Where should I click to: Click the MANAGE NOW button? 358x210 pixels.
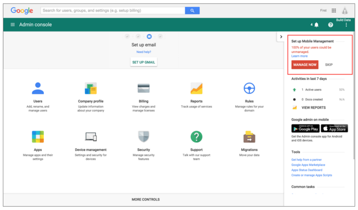[x=305, y=65]
